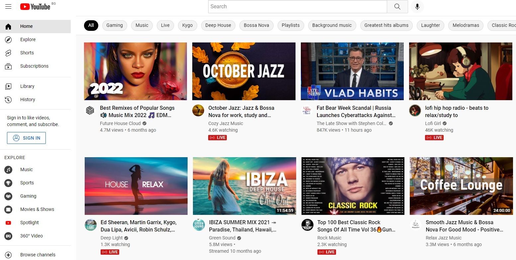516x260 pixels.
Task: Open 'IBIZA SUMMER MIX 2021' title
Action: coord(243,226)
